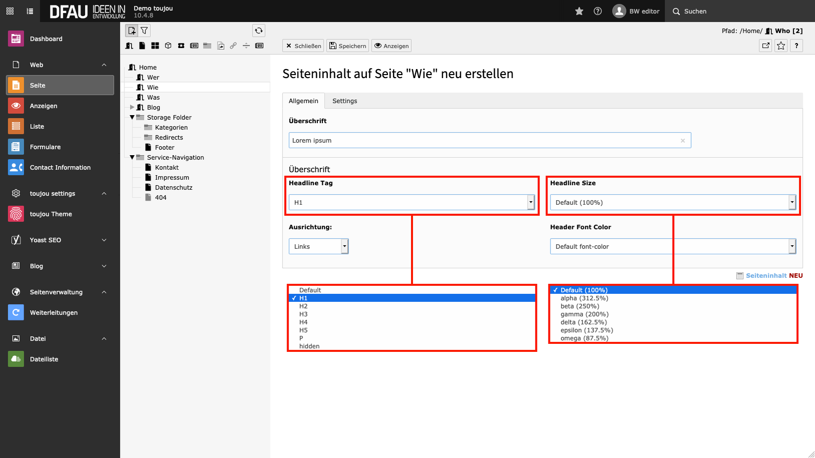Switch to the Settings tab

pos(344,101)
